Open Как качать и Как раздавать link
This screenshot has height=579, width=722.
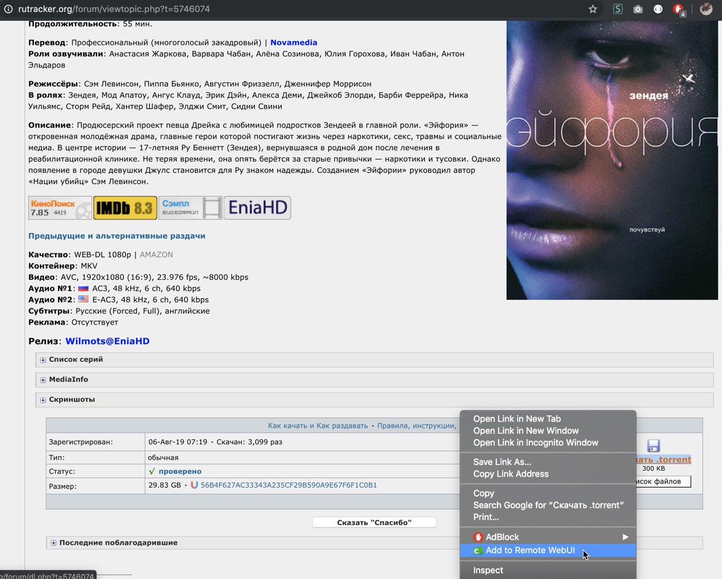tap(318, 426)
